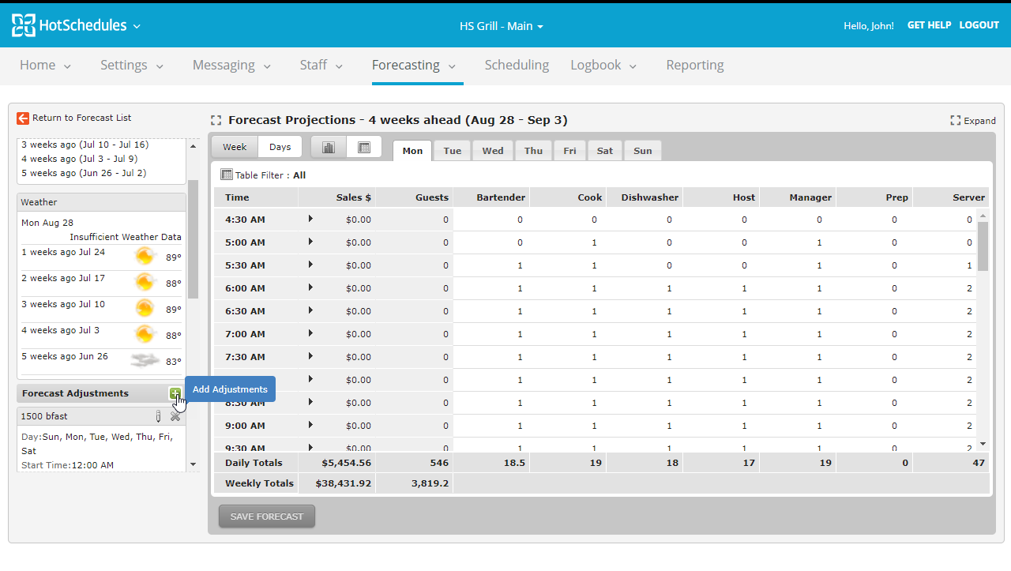Click the forecast table vertical scrollbar thumb

click(983, 246)
